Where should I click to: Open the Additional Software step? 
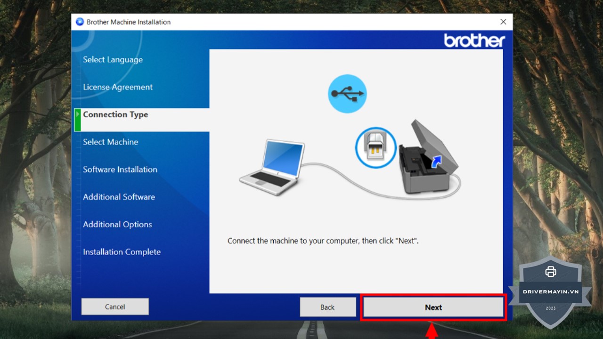119,197
